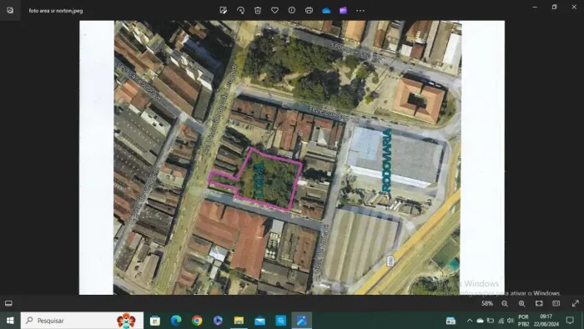
Task: Open File Explorer from the taskbar
Action: tap(239, 321)
